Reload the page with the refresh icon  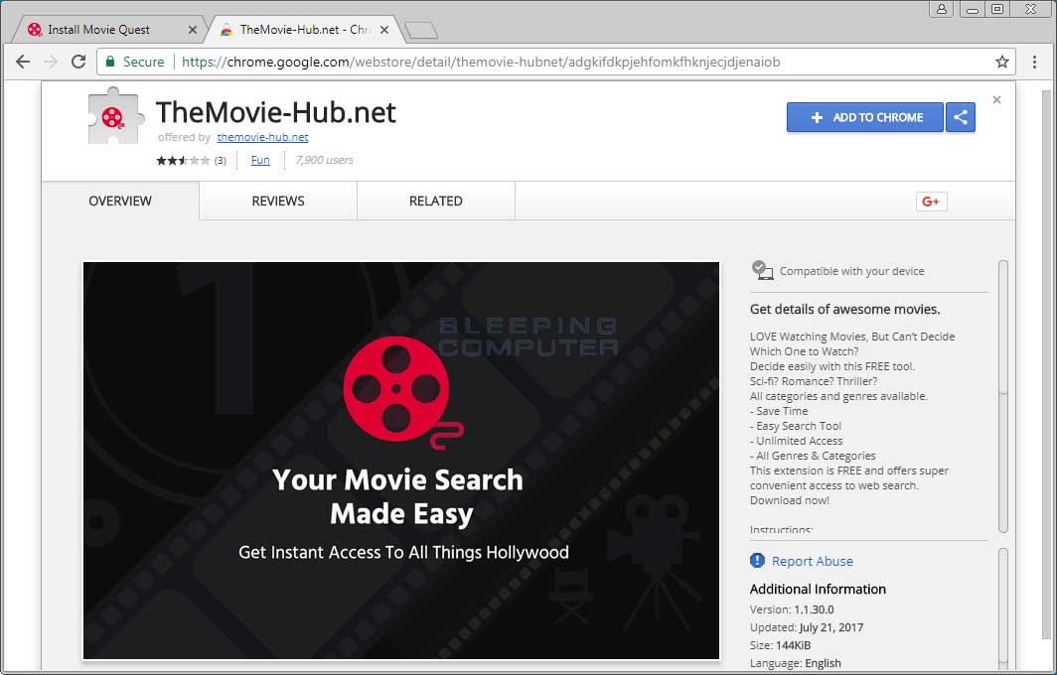(x=78, y=62)
